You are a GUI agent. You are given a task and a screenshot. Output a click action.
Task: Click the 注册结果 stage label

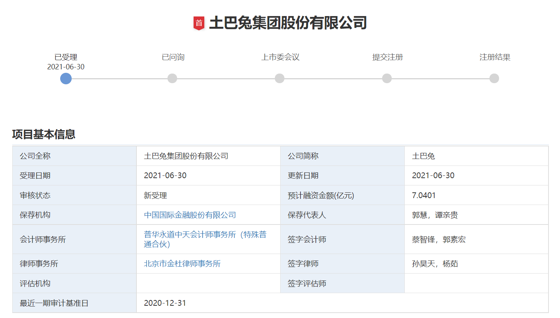(x=495, y=57)
